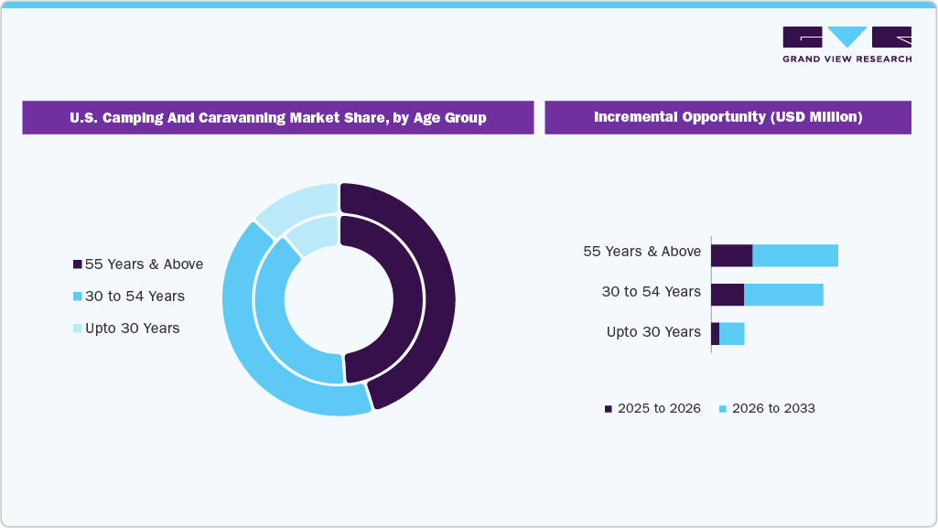
Task: Expand the 2026 to 2033 bar for 55 Years & Above
Action: [794, 254]
